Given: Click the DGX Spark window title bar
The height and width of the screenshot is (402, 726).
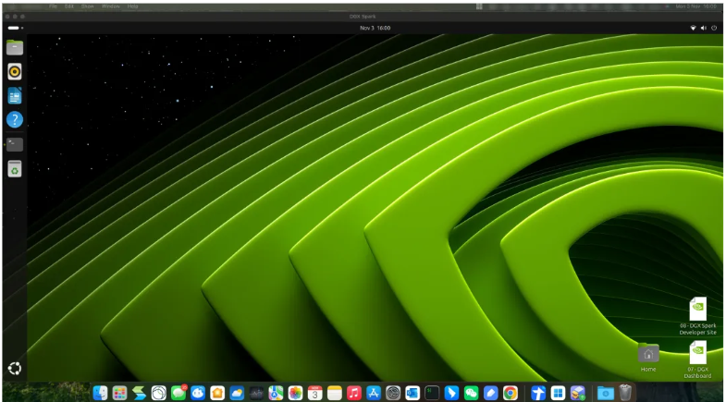Looking at the screenshot, I should point(363,16).
